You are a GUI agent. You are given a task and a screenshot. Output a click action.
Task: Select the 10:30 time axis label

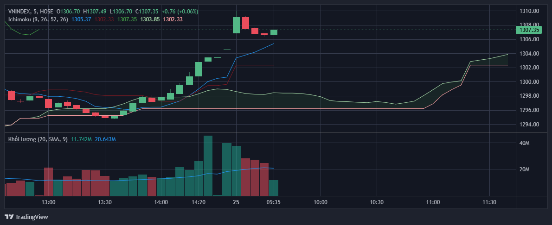(377, 202)
